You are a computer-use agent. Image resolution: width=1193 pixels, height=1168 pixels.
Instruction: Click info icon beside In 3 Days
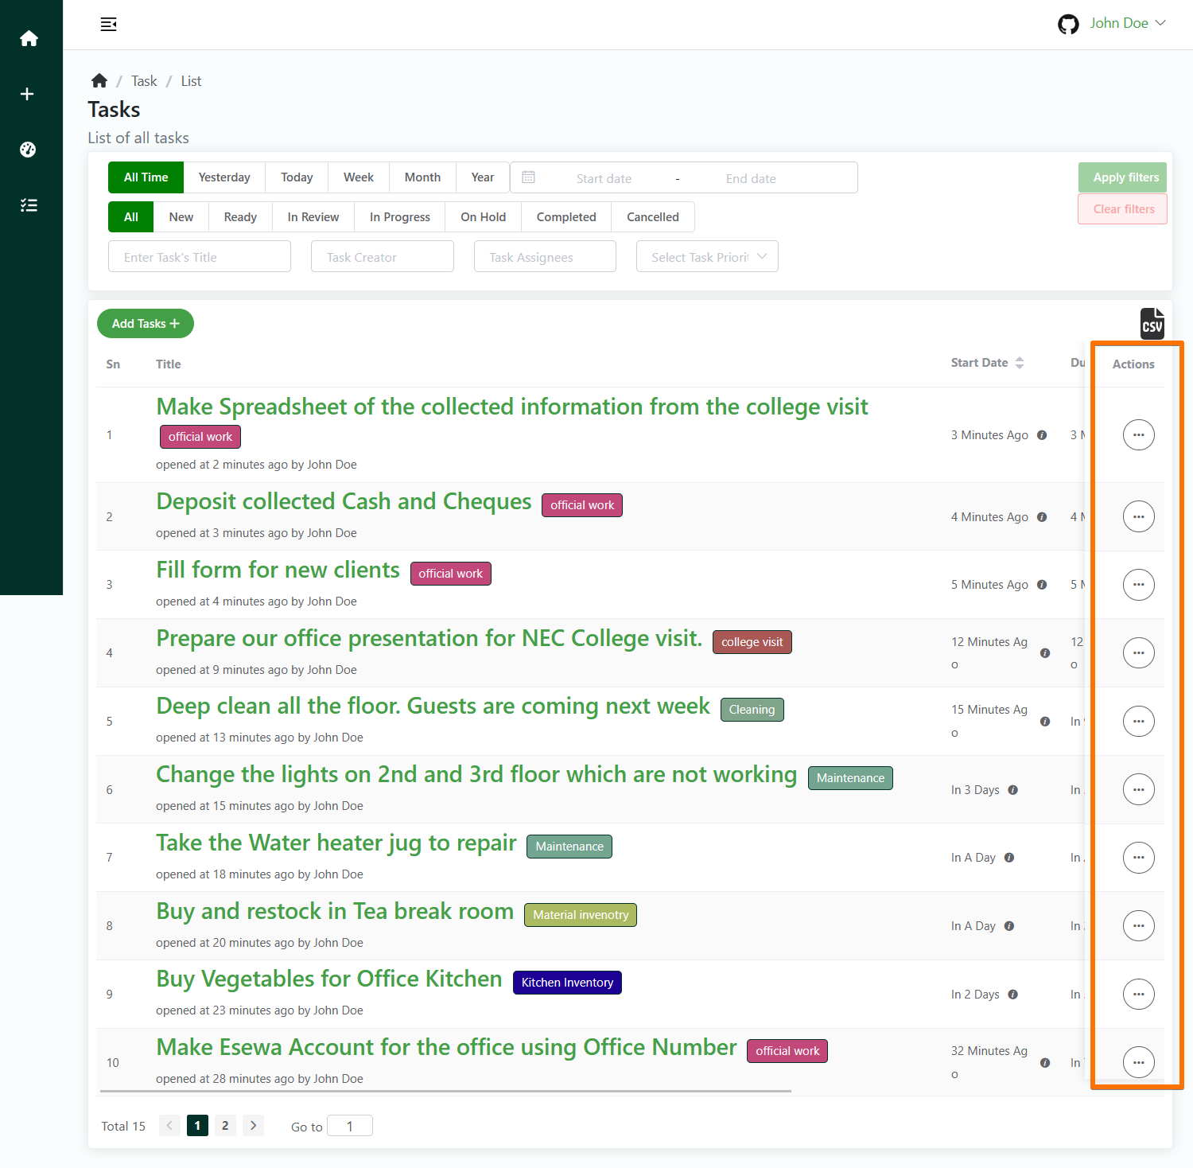click(1013, 790)
